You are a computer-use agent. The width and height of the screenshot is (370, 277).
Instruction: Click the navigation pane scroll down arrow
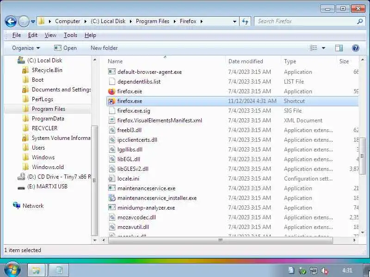(x=95, y=240)
